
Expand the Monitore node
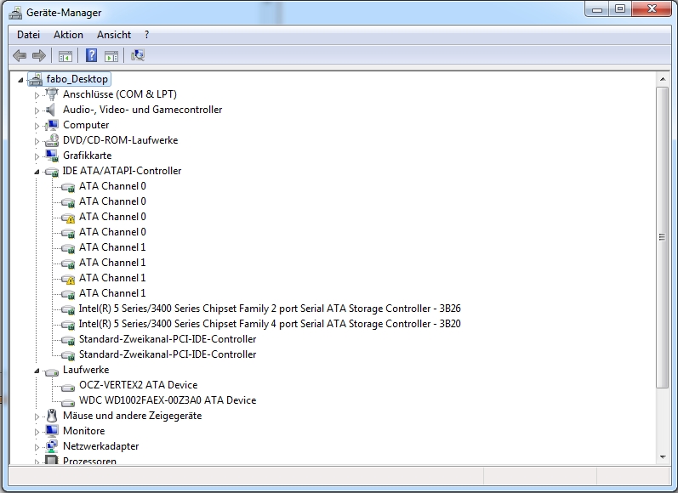pos(37,432)
